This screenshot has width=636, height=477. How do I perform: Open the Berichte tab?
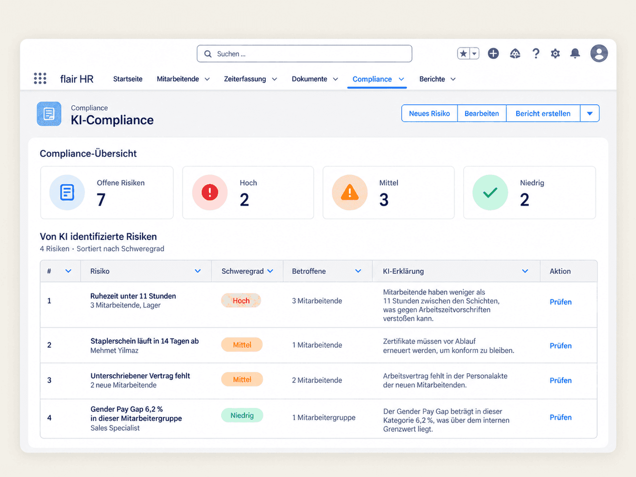[432, 79]
